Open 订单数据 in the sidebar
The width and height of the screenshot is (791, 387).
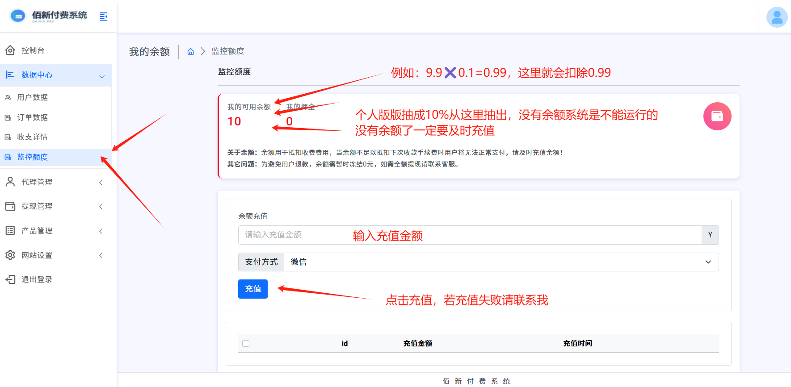coord(32,117)
